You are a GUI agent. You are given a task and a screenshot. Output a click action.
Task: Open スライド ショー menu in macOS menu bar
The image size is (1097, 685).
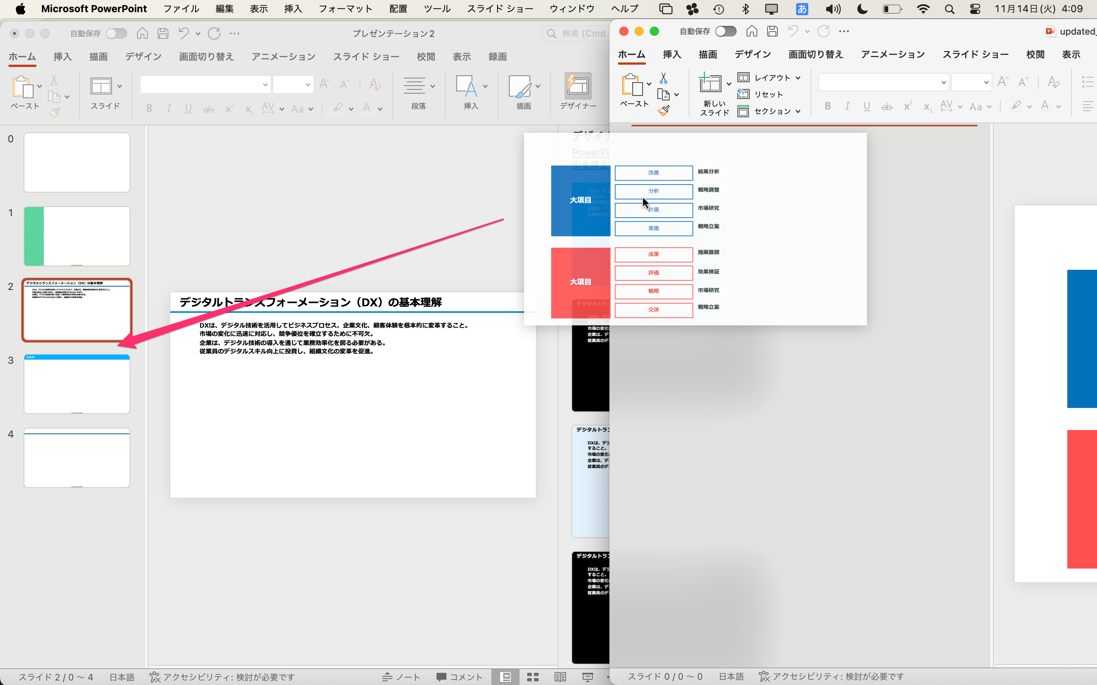(x=500, y=9)
